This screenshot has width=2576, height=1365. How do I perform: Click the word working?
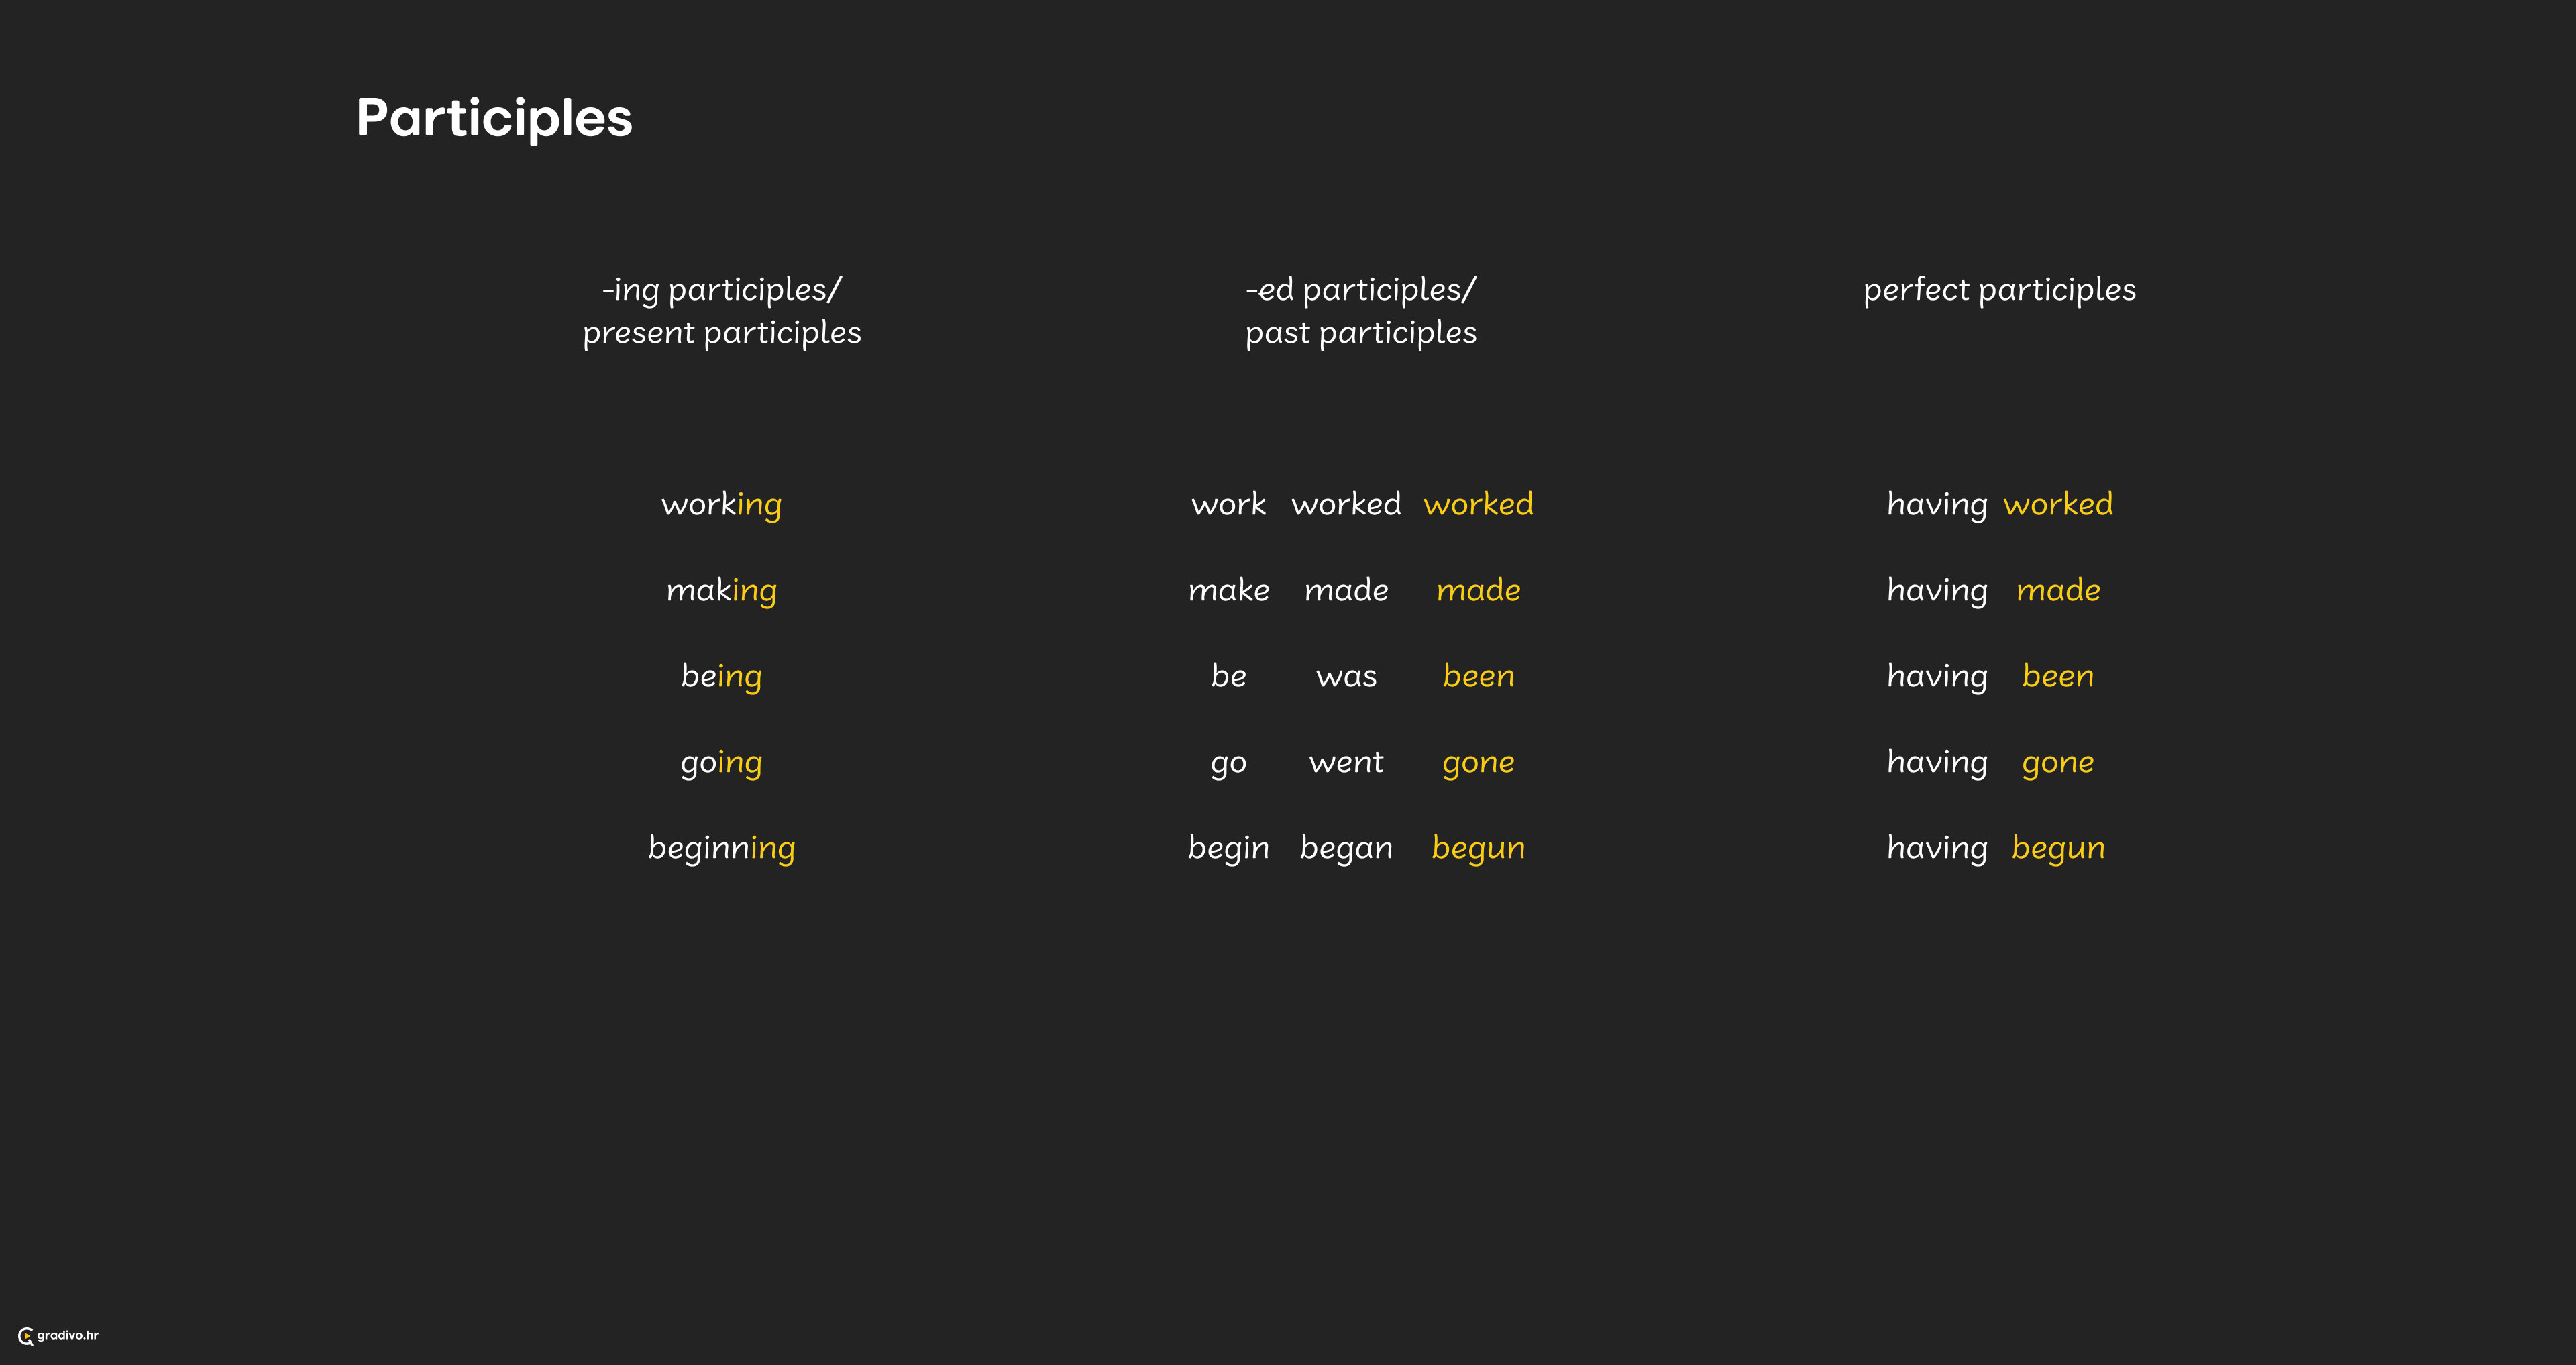tap(722, 505)
